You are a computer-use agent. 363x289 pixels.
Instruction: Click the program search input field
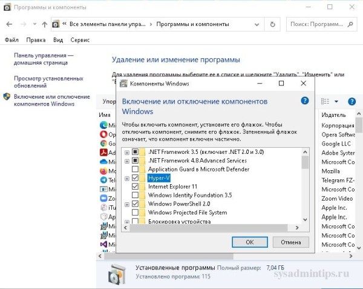316,24
